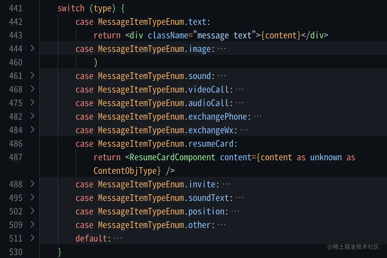
Task: Unfold the videoCall case chevron
Action: coord(32,89)
